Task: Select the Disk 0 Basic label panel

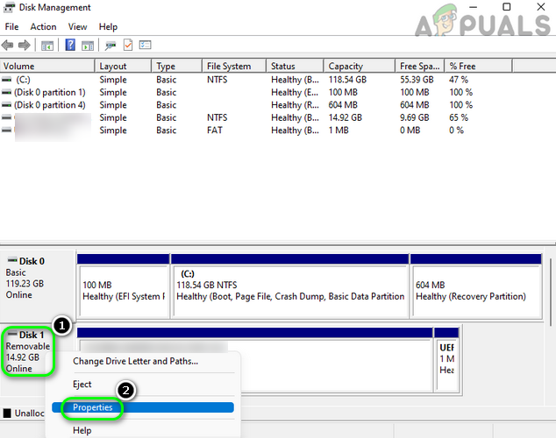Action: click(x=38, y=286)
